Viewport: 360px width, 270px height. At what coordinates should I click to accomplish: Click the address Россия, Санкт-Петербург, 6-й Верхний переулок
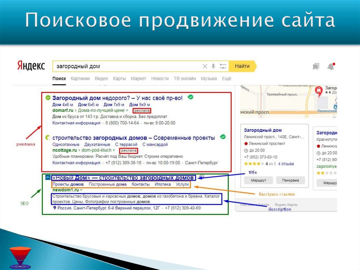pyautogui.click(x=109, y=208)
